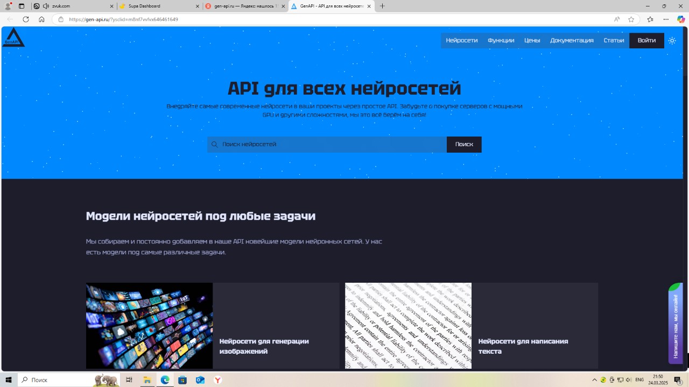Switch the ENG input language

639,380
